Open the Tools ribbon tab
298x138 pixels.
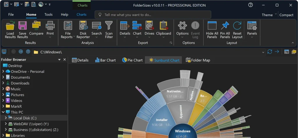pos(49,15)
